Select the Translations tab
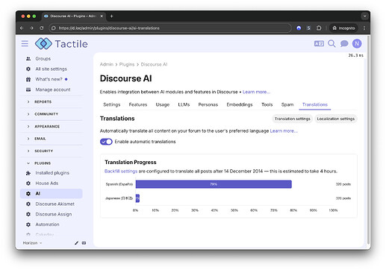386x270 pixels. [x=315, y=104]
